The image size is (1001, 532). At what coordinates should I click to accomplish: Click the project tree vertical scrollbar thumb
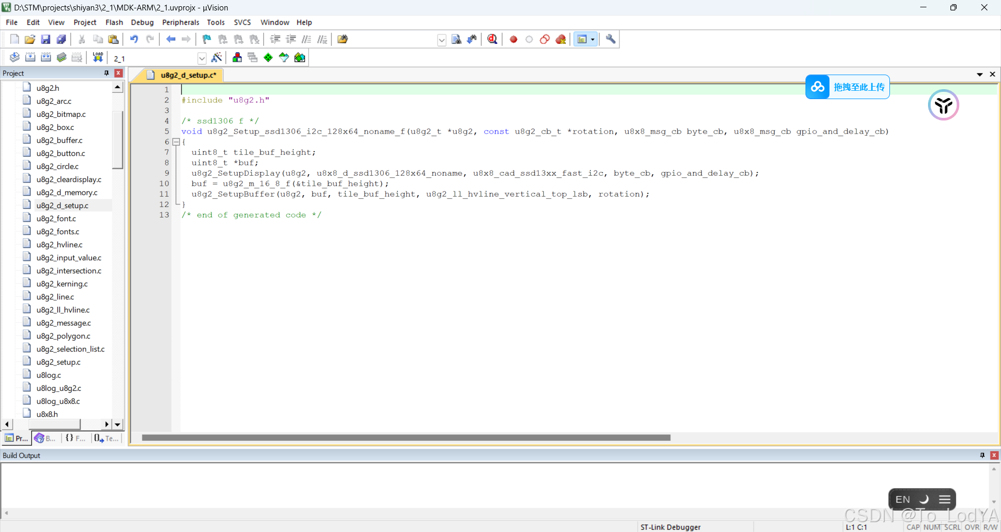117,140
